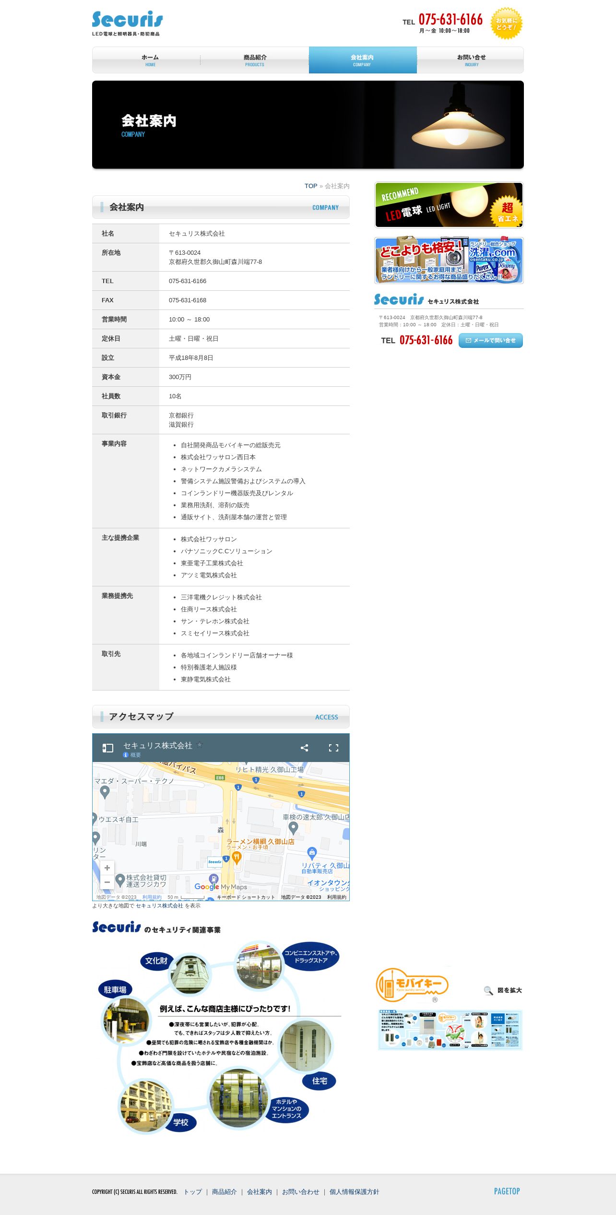The image size is (616, 1215).
Task: Click the 学校 circle photo
Action: point(145,1106)
